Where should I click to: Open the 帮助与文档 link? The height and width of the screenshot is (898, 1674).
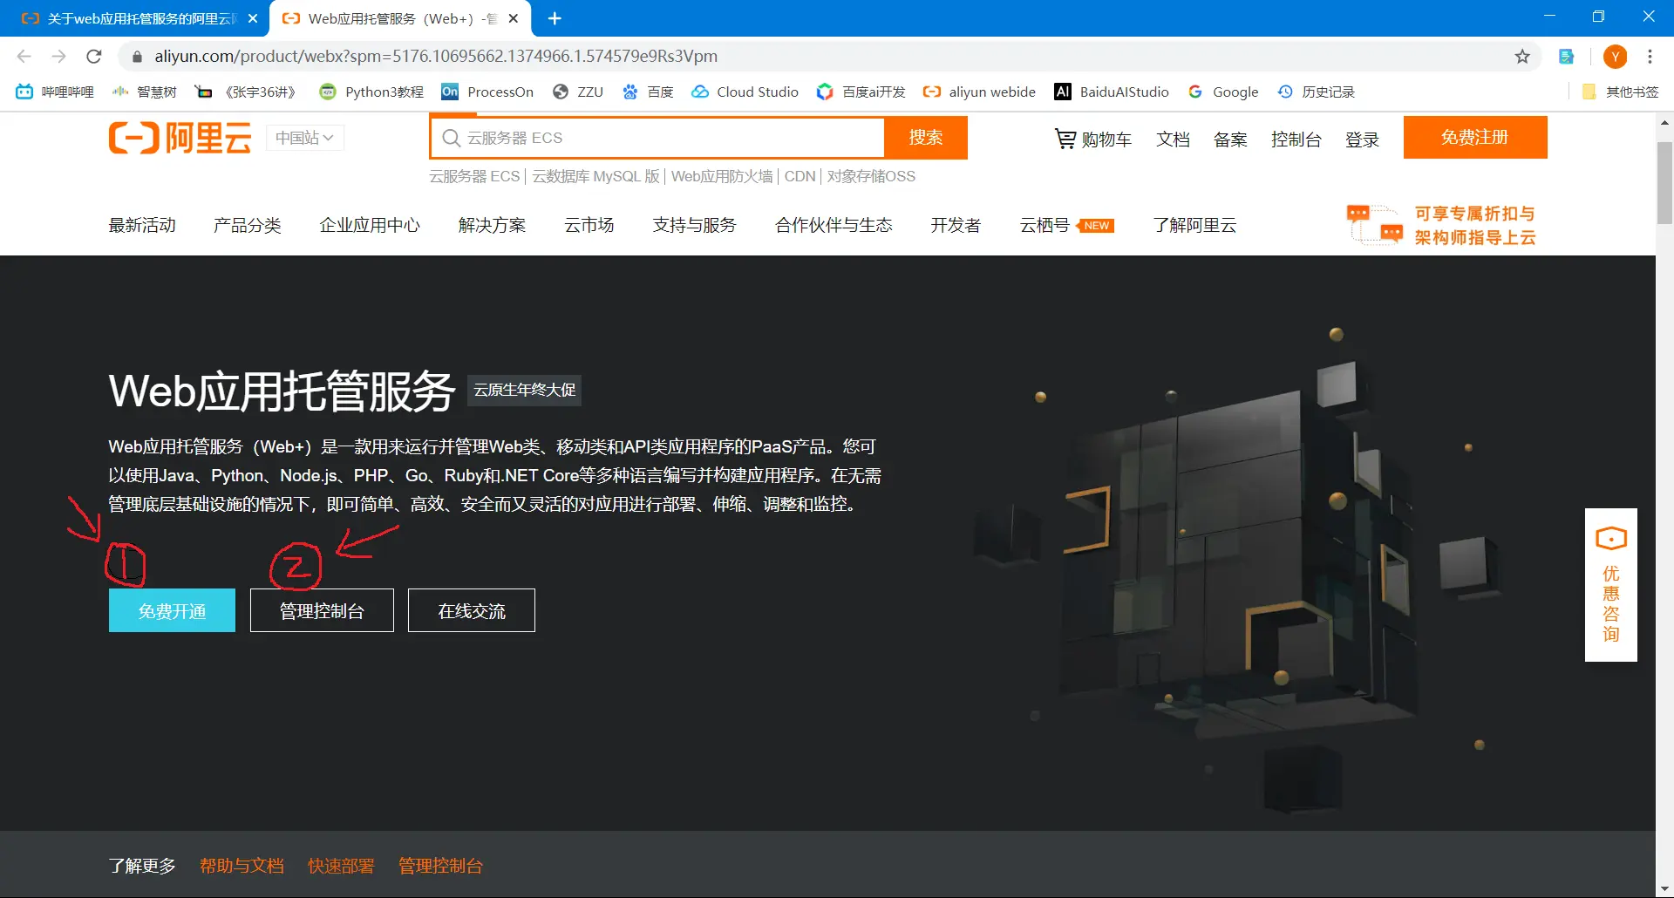[242, 866]
